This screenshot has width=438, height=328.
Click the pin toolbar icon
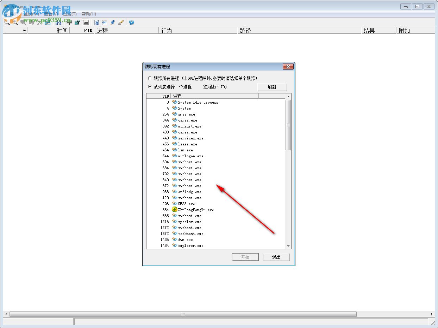click(x=112, y=22)
